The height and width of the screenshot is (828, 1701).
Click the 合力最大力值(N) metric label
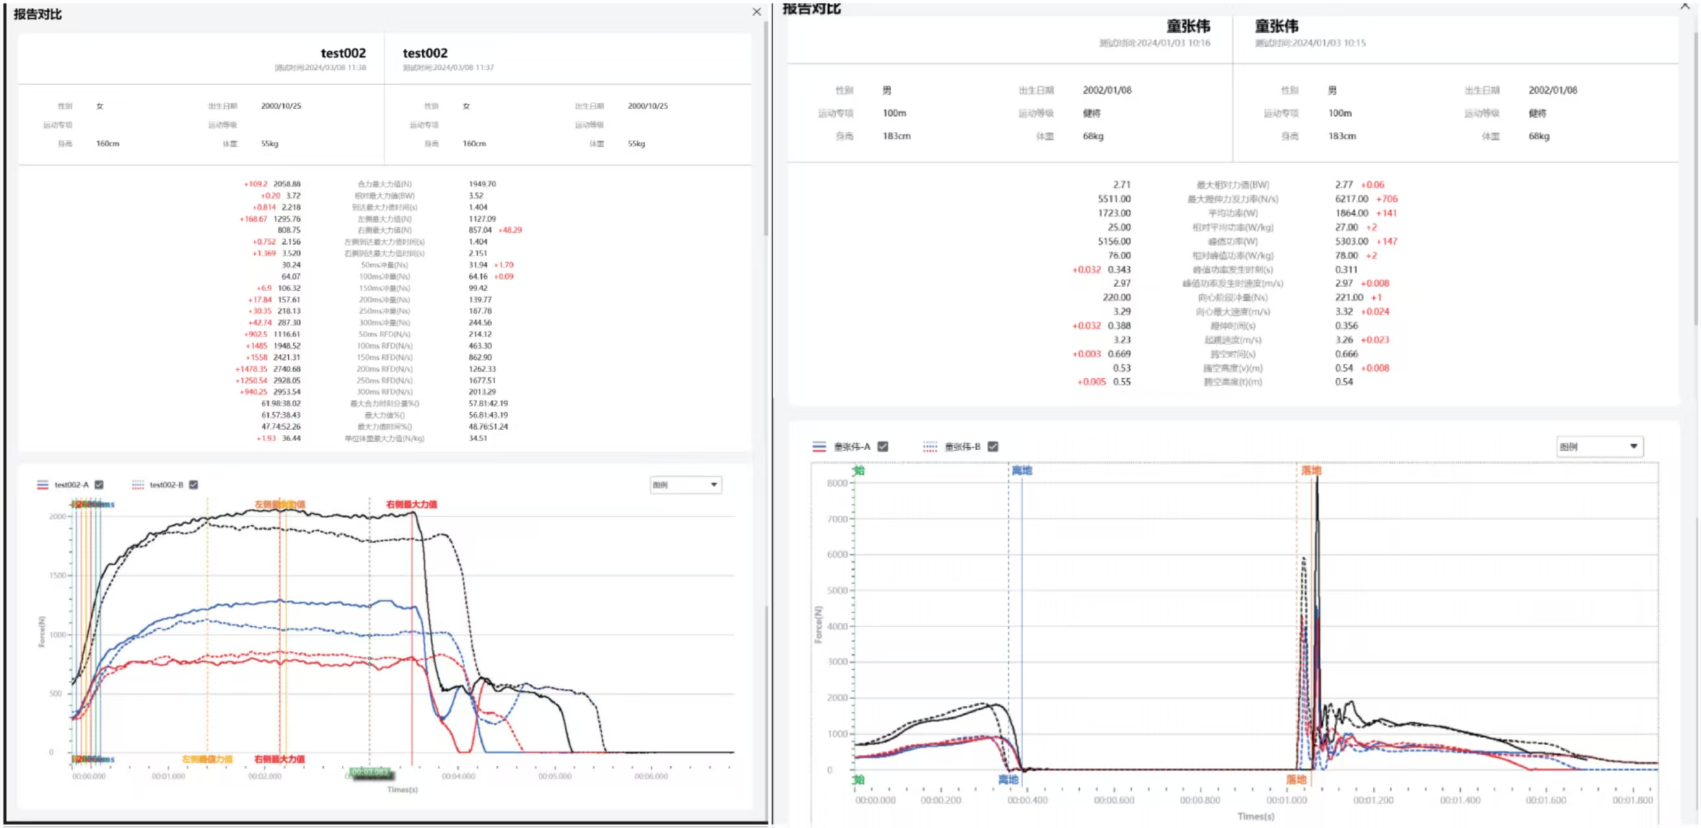(x=385, y=184)
